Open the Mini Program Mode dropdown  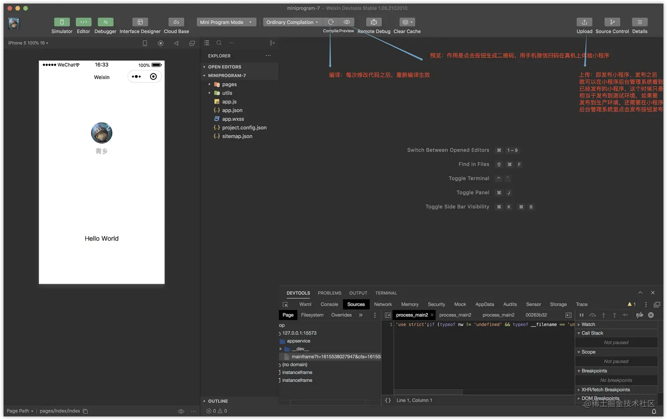point(226,22)
